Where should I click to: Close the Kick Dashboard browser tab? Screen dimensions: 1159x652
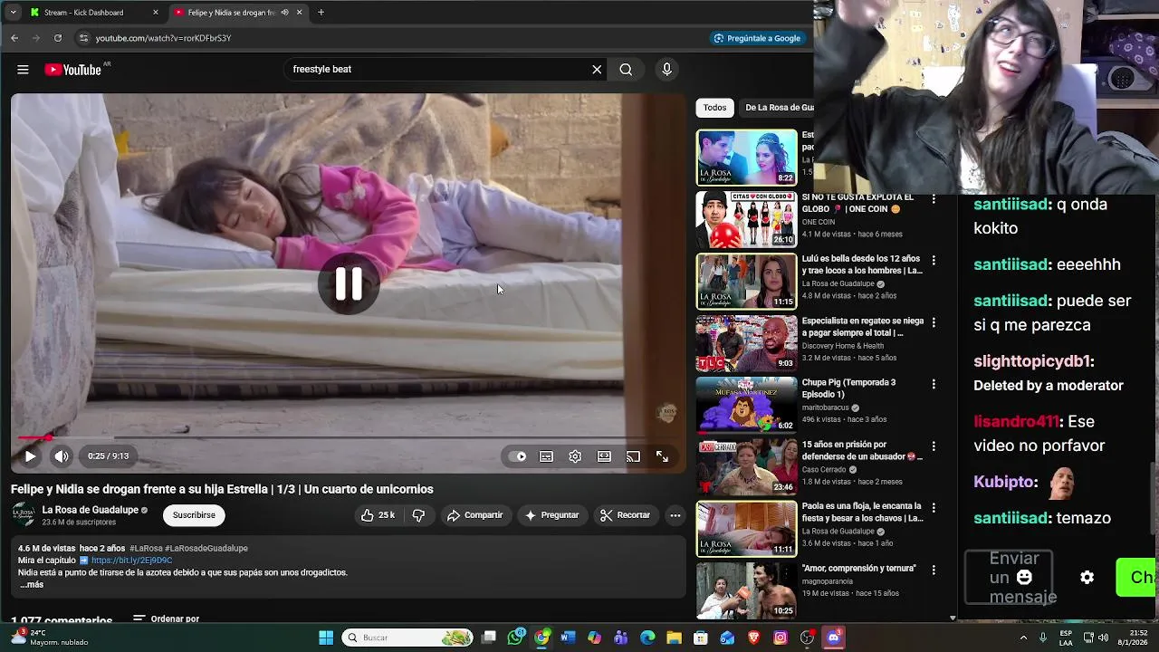156,13
